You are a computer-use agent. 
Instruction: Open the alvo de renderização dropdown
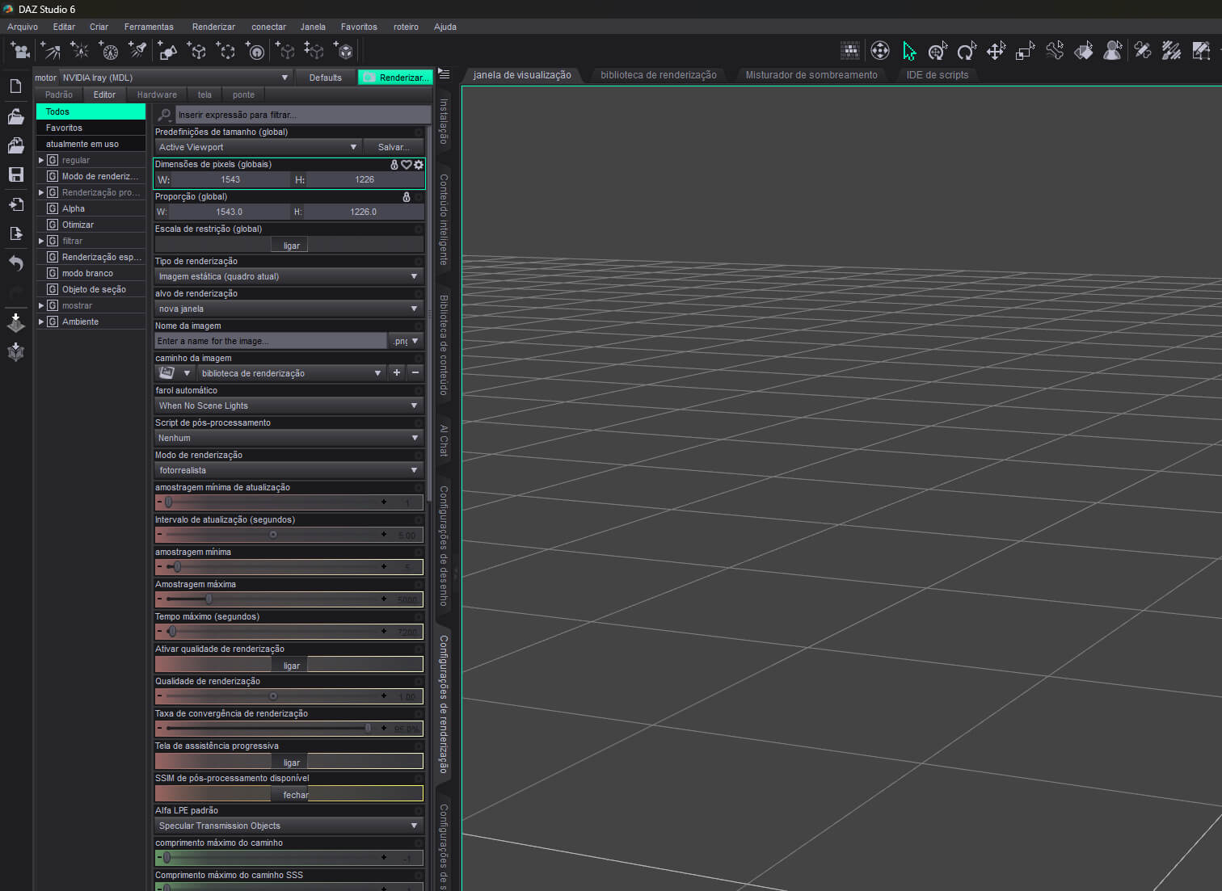(289, 309)
